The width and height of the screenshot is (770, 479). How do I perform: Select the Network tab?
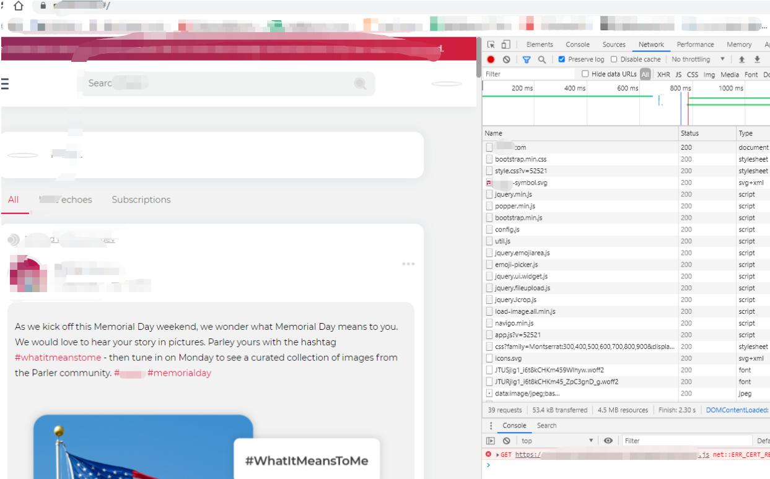[651, 45]
